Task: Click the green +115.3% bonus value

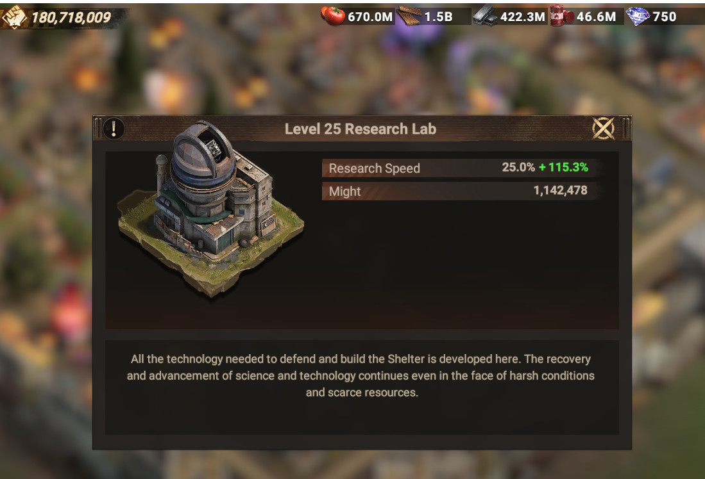Action: [563, 167]
